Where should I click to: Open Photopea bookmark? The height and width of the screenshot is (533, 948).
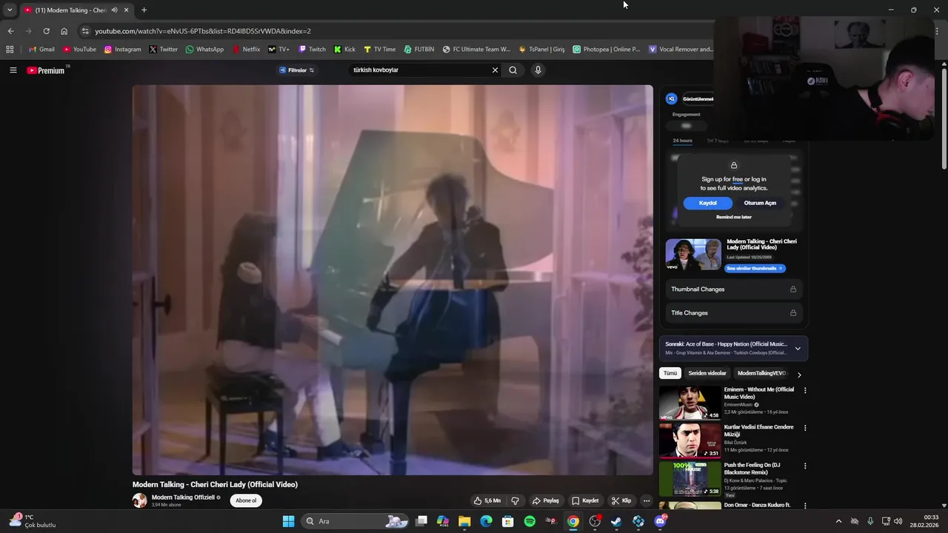pyautogui.click(x=607, y=49)
